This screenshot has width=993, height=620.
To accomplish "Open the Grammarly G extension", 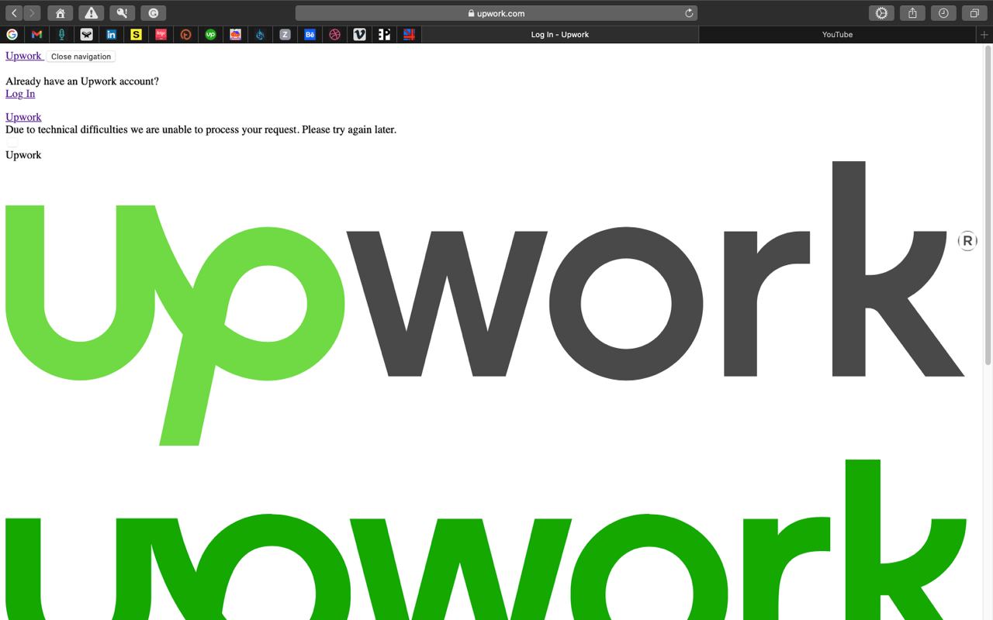I will click(153, 13).
